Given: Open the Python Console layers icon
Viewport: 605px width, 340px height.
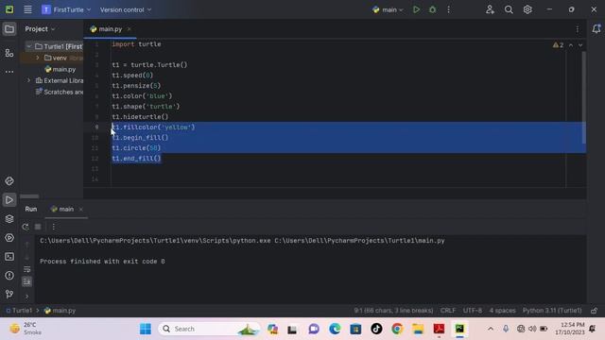Looking at the screenshot, I should pos(9,218).
